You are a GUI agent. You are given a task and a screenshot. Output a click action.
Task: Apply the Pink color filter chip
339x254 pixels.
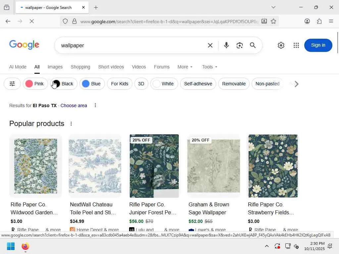point(35,84)
